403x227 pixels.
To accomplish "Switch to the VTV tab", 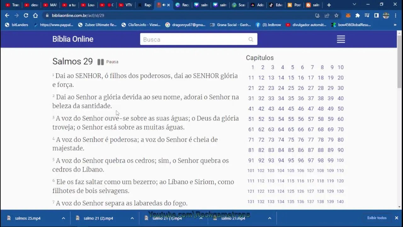I will (126, 5).
